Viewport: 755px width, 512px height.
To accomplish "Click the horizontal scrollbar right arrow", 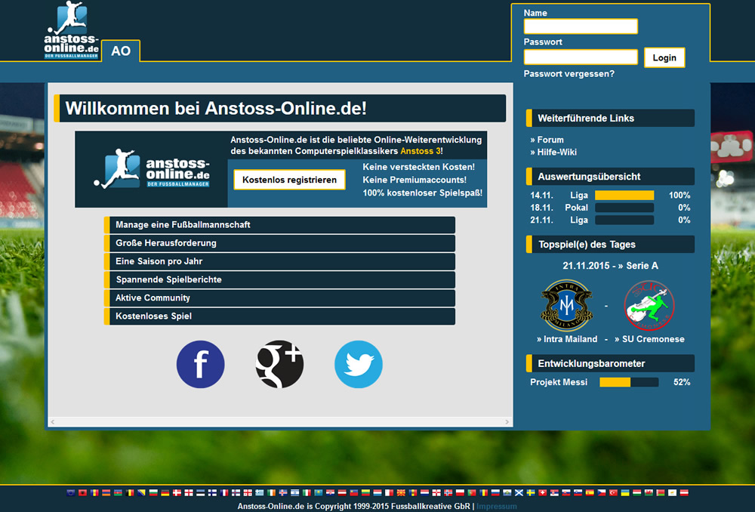I will [507, 422].
